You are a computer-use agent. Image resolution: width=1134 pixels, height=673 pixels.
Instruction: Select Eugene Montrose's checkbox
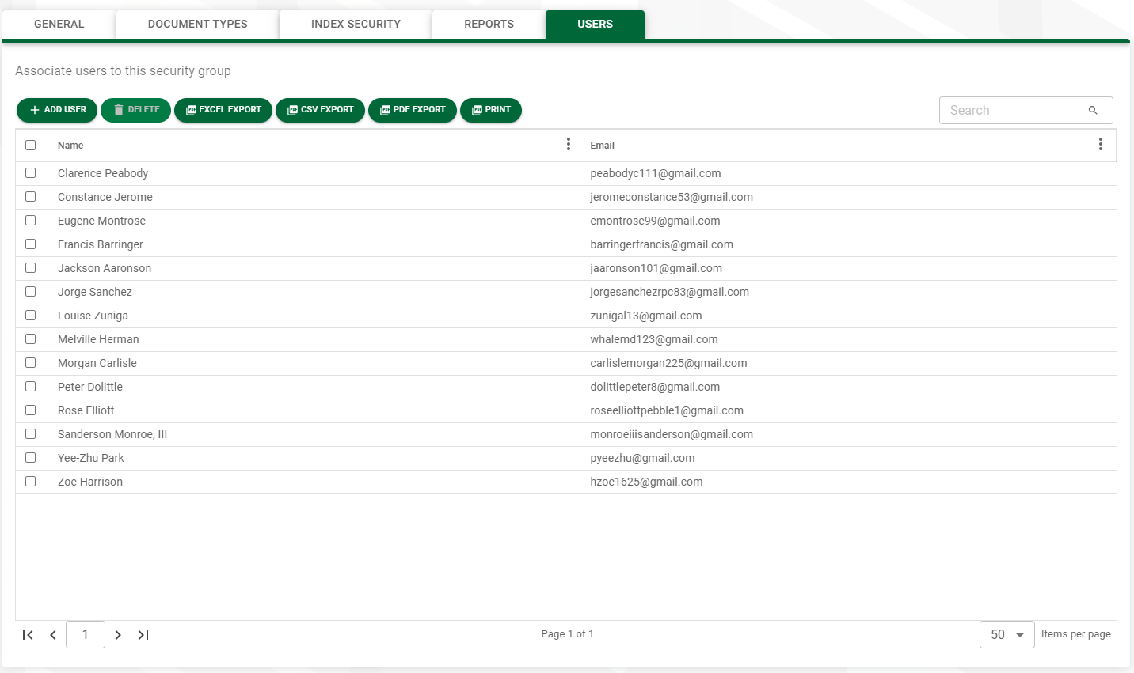tap(31, 220)
